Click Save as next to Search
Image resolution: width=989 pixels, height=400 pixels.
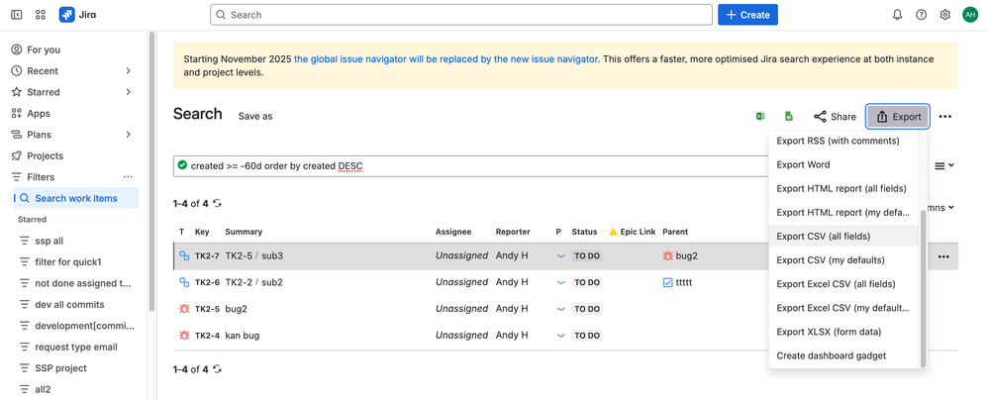coord(255,116)
